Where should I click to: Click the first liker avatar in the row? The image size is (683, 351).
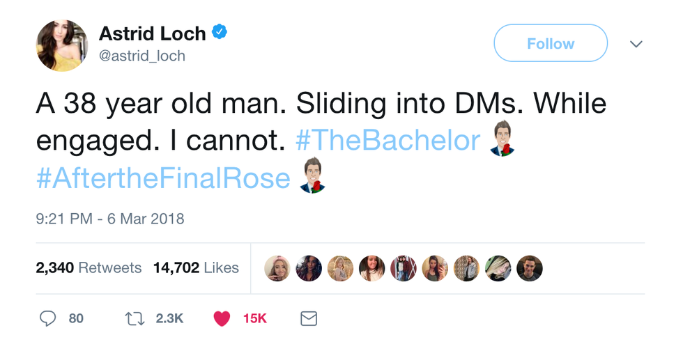tap(277, 268)
